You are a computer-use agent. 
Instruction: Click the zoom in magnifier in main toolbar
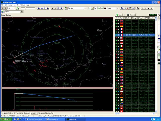(x=2, y=8)
